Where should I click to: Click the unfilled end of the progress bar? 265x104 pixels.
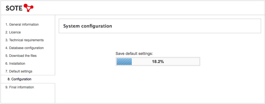[182, 62]
